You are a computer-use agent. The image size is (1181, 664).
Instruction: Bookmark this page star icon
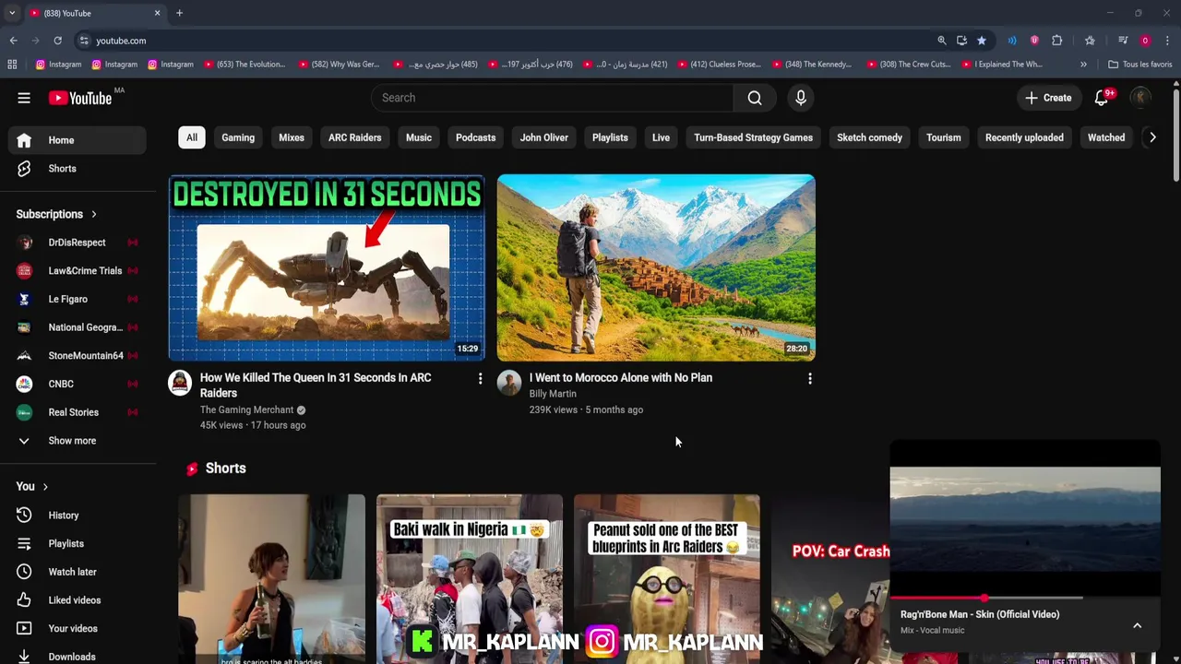[x=982, y=41]
